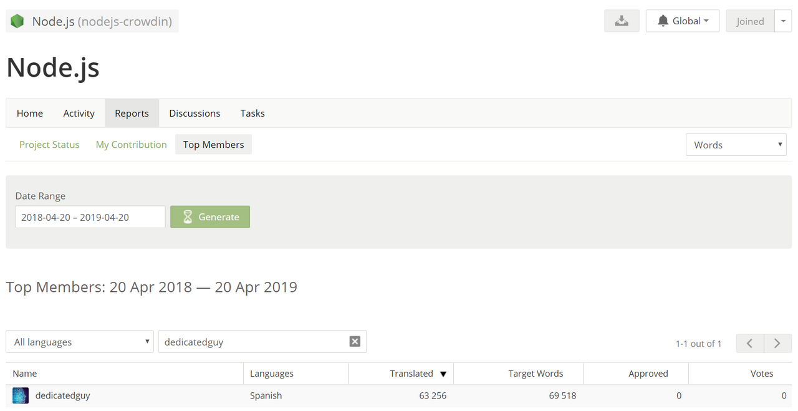Click the 63 256 translated value
The height and width of the screenshot is (411, 798).
433,395
